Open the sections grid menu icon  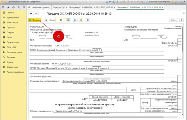(x=3, y=7)
